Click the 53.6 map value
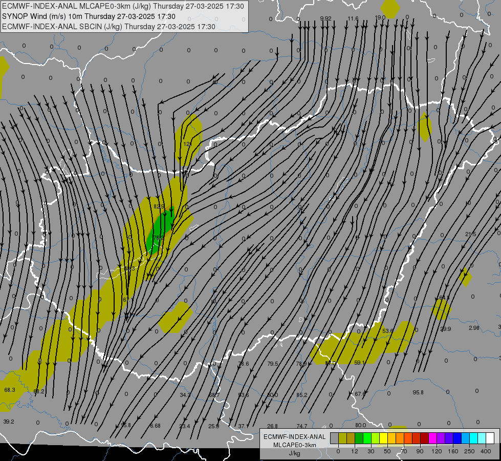Image resolution: width=501 pixels, height=461 pixels. (x=387, y=331)
